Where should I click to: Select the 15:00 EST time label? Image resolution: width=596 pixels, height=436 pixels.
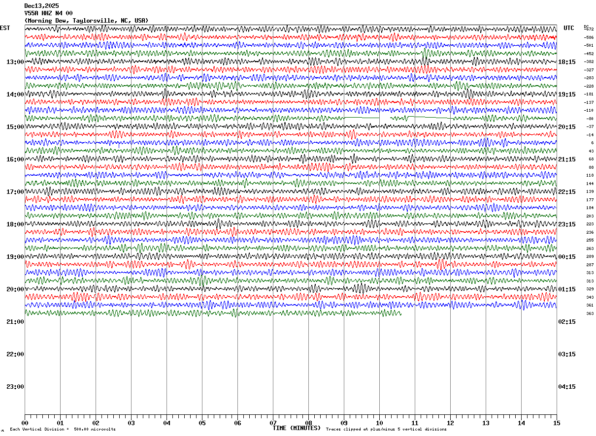pyautogui.click(x=15, y=127)
